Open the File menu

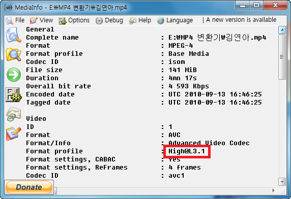(x=20, y=20)
